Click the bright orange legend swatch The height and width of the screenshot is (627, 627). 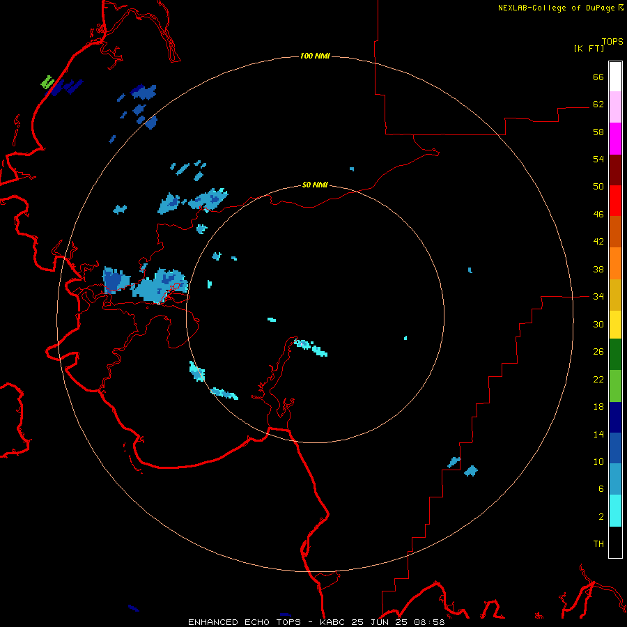(615, 263)
